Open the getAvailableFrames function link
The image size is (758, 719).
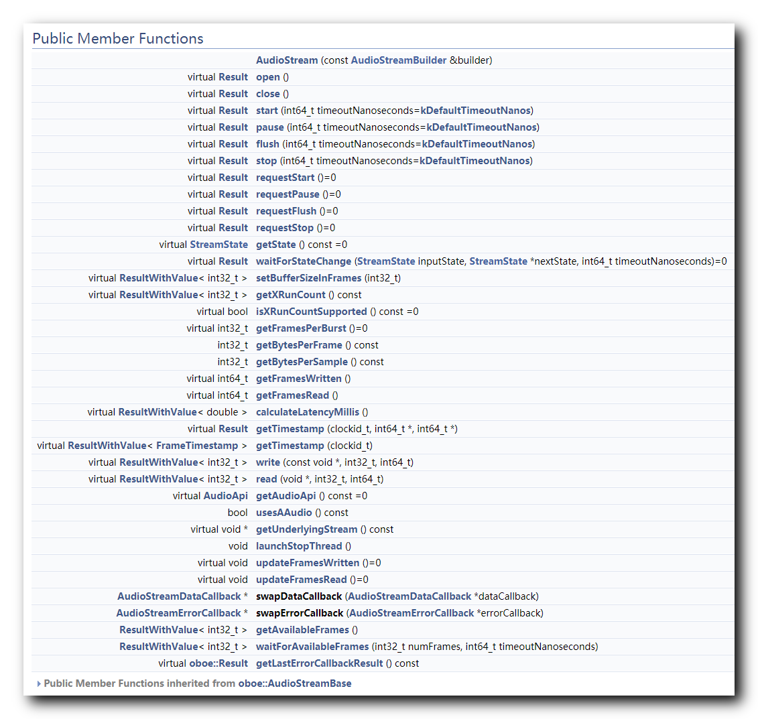(302, 630)
